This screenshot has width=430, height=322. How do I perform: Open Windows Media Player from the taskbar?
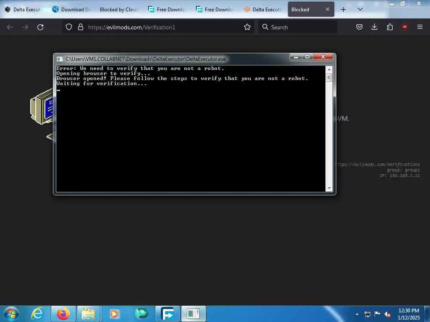click(114, 314)
